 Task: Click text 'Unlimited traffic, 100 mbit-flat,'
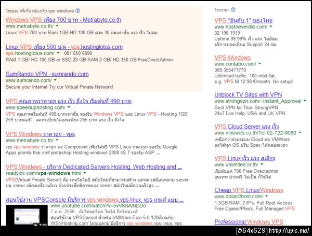point(245,76)
